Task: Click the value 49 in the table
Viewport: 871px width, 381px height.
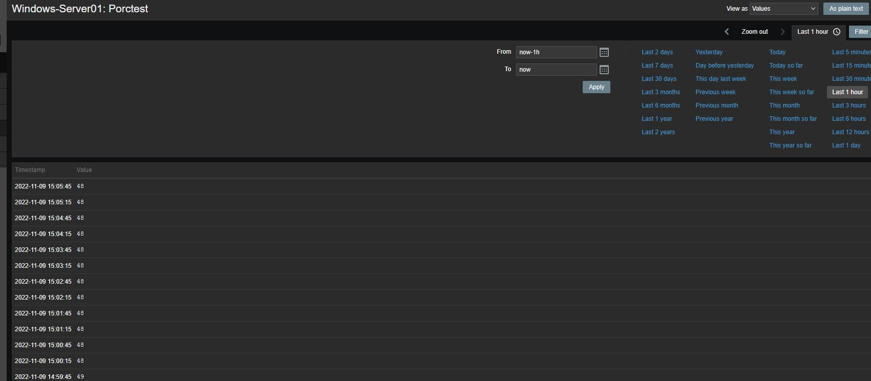Action: [80, 377]
